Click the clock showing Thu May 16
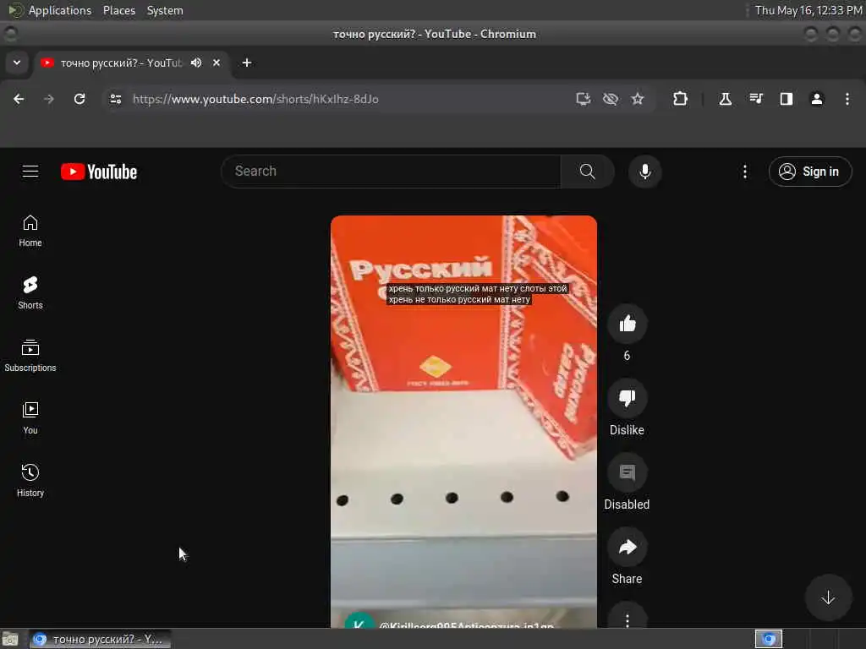 808,10
